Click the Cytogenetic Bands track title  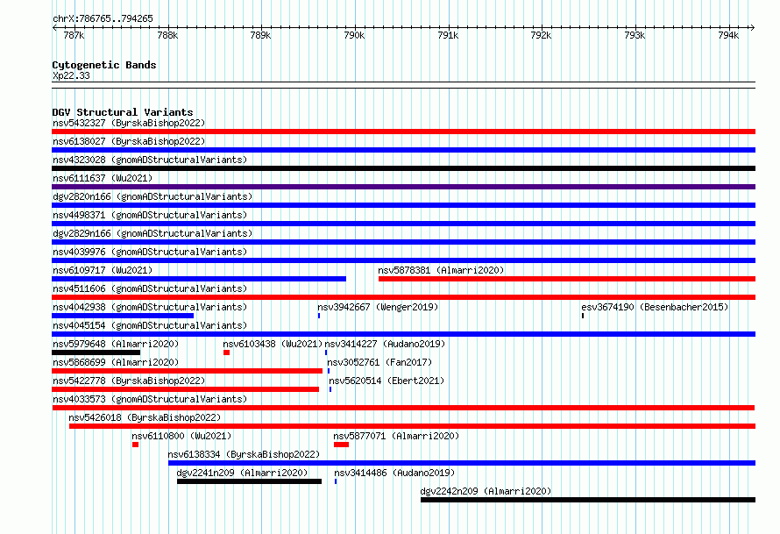104,65
